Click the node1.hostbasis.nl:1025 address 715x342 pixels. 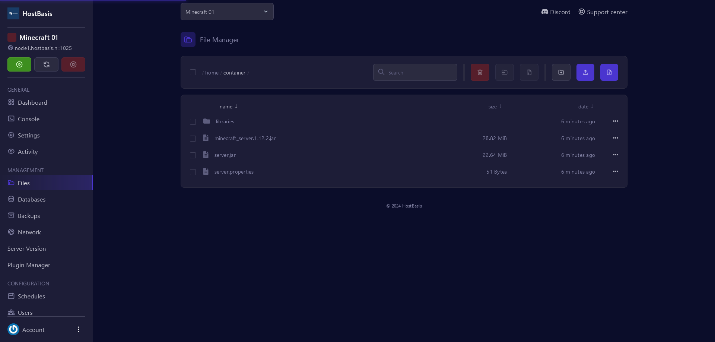[x=43, y=48]
